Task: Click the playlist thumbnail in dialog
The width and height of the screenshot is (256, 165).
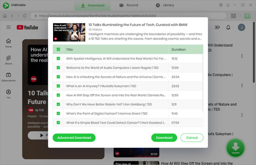Action: 69,32
